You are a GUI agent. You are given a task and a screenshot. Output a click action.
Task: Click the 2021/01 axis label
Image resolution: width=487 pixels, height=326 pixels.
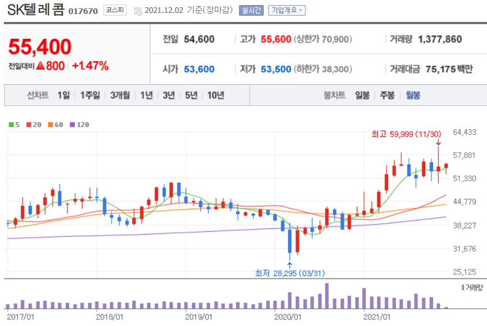pyautogui.click(x=376, y=317)
